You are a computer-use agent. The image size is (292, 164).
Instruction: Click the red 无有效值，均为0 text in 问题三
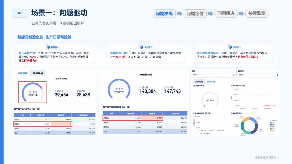pos(248,57)
